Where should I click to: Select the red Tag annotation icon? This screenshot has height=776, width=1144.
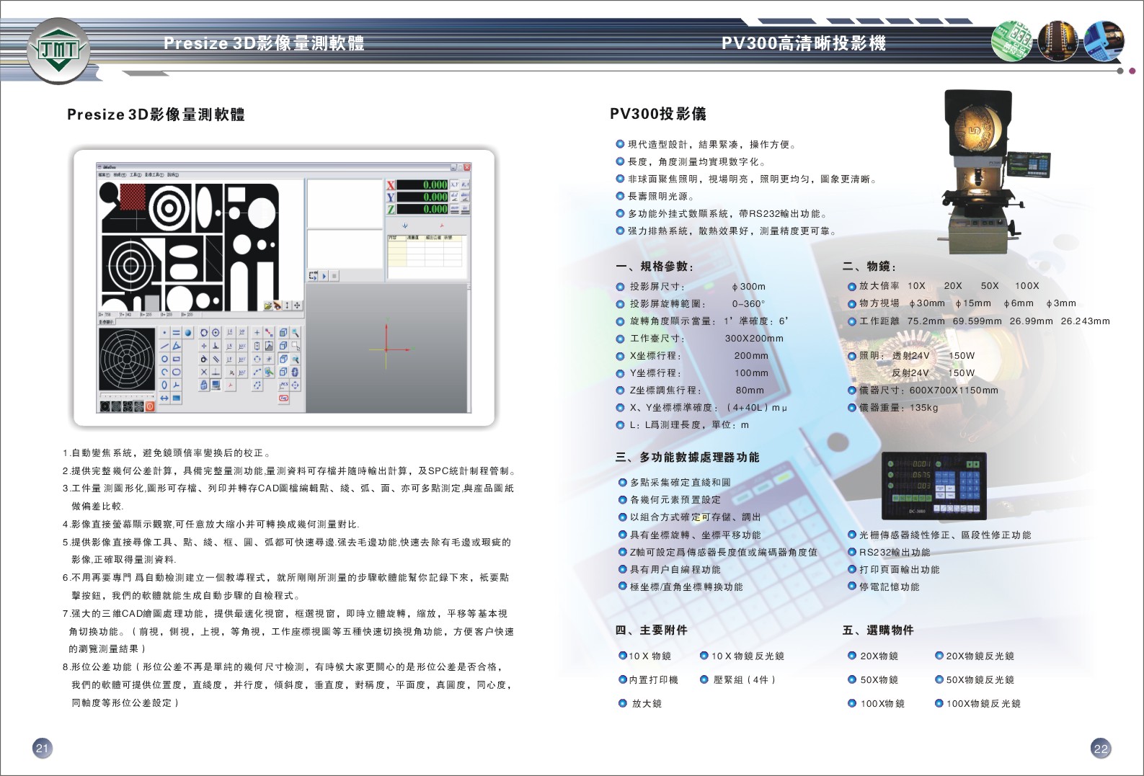pyautogui.click(x=284, y=398)
